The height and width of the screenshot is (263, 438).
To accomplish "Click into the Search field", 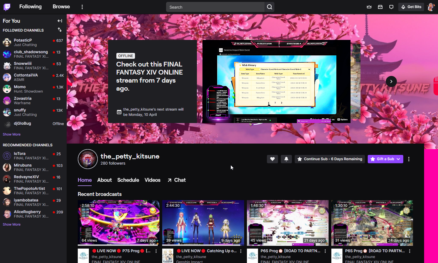I will pyautogui.click(x=215, y=7).
